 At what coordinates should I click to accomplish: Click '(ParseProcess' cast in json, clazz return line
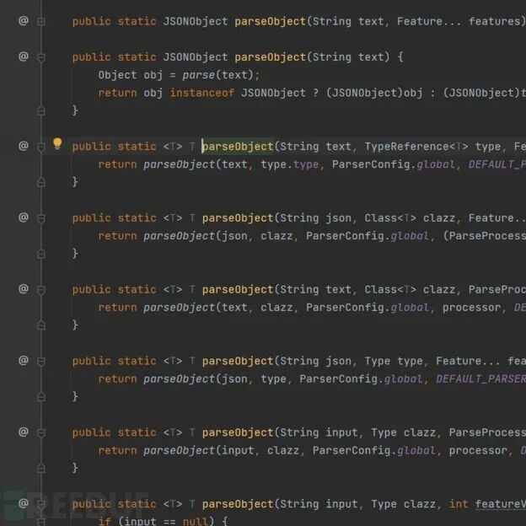pyautogui.click(x=485, y=236)
